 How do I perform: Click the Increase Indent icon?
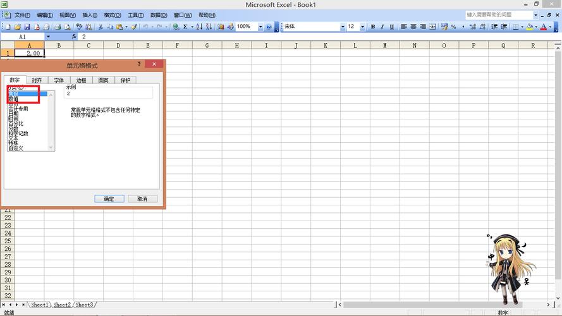pos(504,27)
